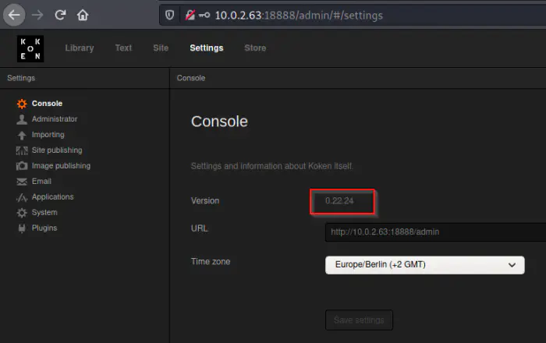Image resolution: width=546 pixels, height=343 pixels.
Task: Click the Image publishing camera icon
Action: pos(22,166)
